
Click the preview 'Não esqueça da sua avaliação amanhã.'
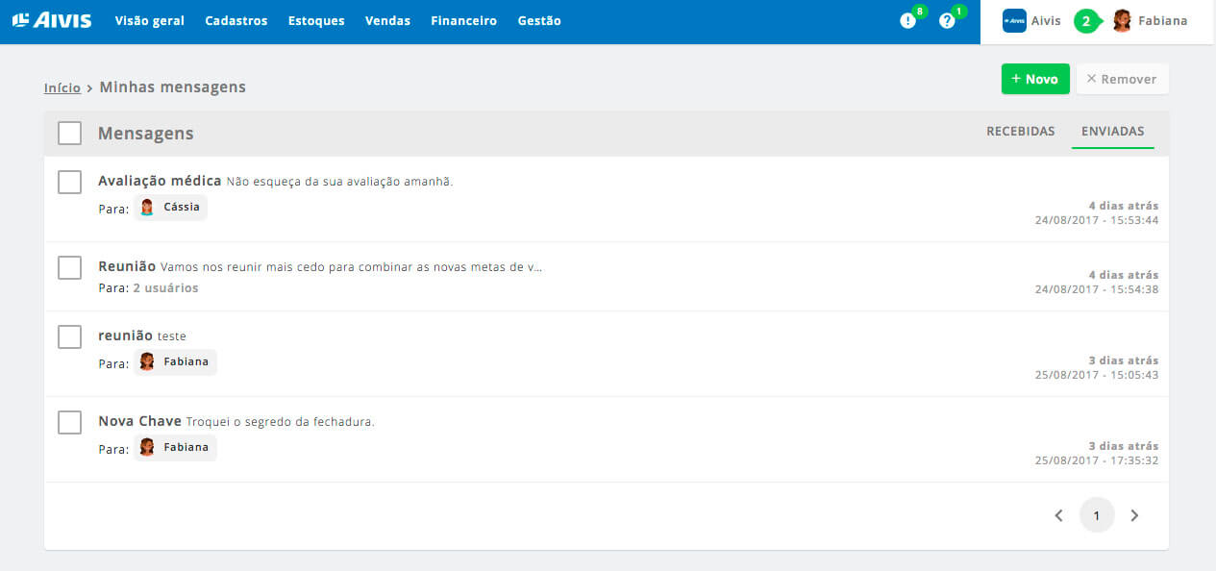[x=339, y=182]
